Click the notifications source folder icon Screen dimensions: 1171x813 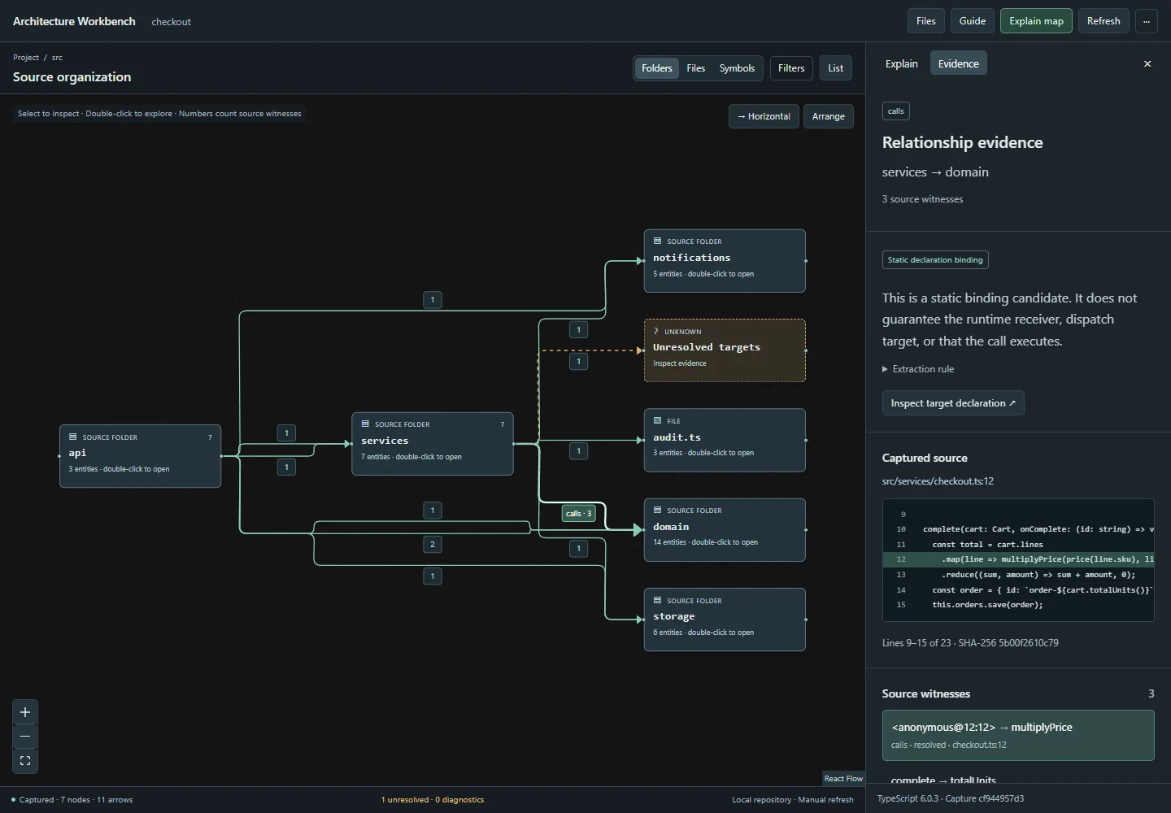pyautogui.click(x=657, y=241)
